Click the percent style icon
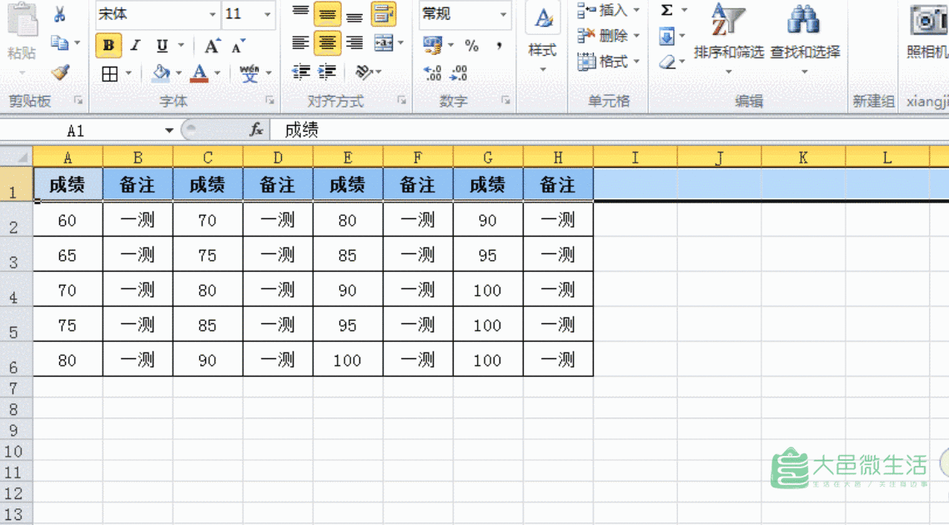949x525 pixels. click(x=472, y=45)
